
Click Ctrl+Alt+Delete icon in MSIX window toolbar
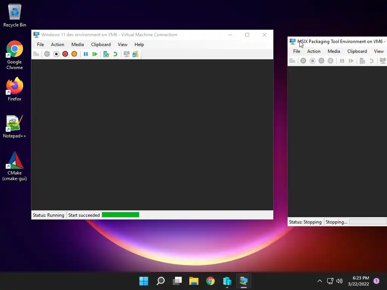tap(292, 61)
